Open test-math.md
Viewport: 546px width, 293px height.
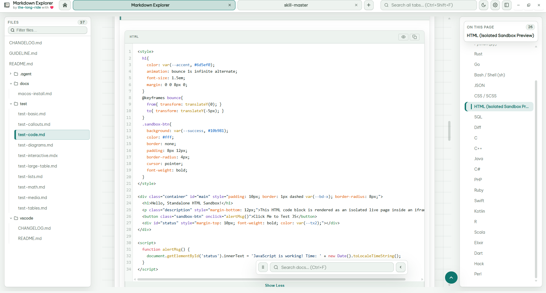tap(31, 187)
